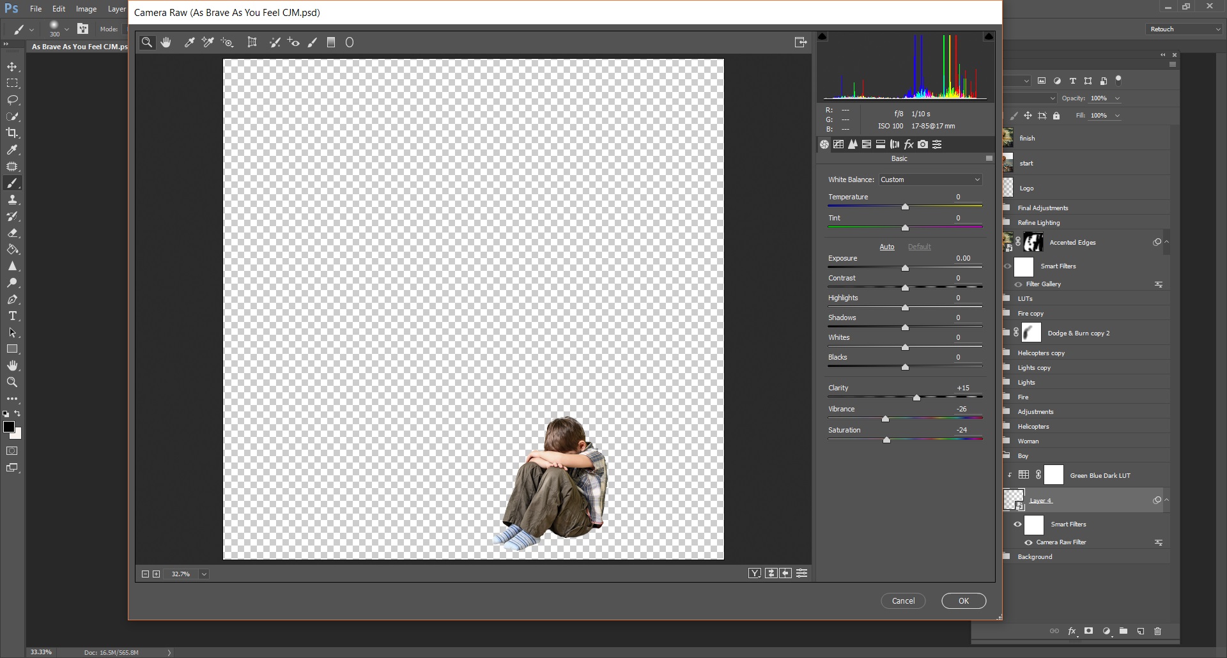Toggle visibility of Camera Raw Filter

[x=1028, y=542]
